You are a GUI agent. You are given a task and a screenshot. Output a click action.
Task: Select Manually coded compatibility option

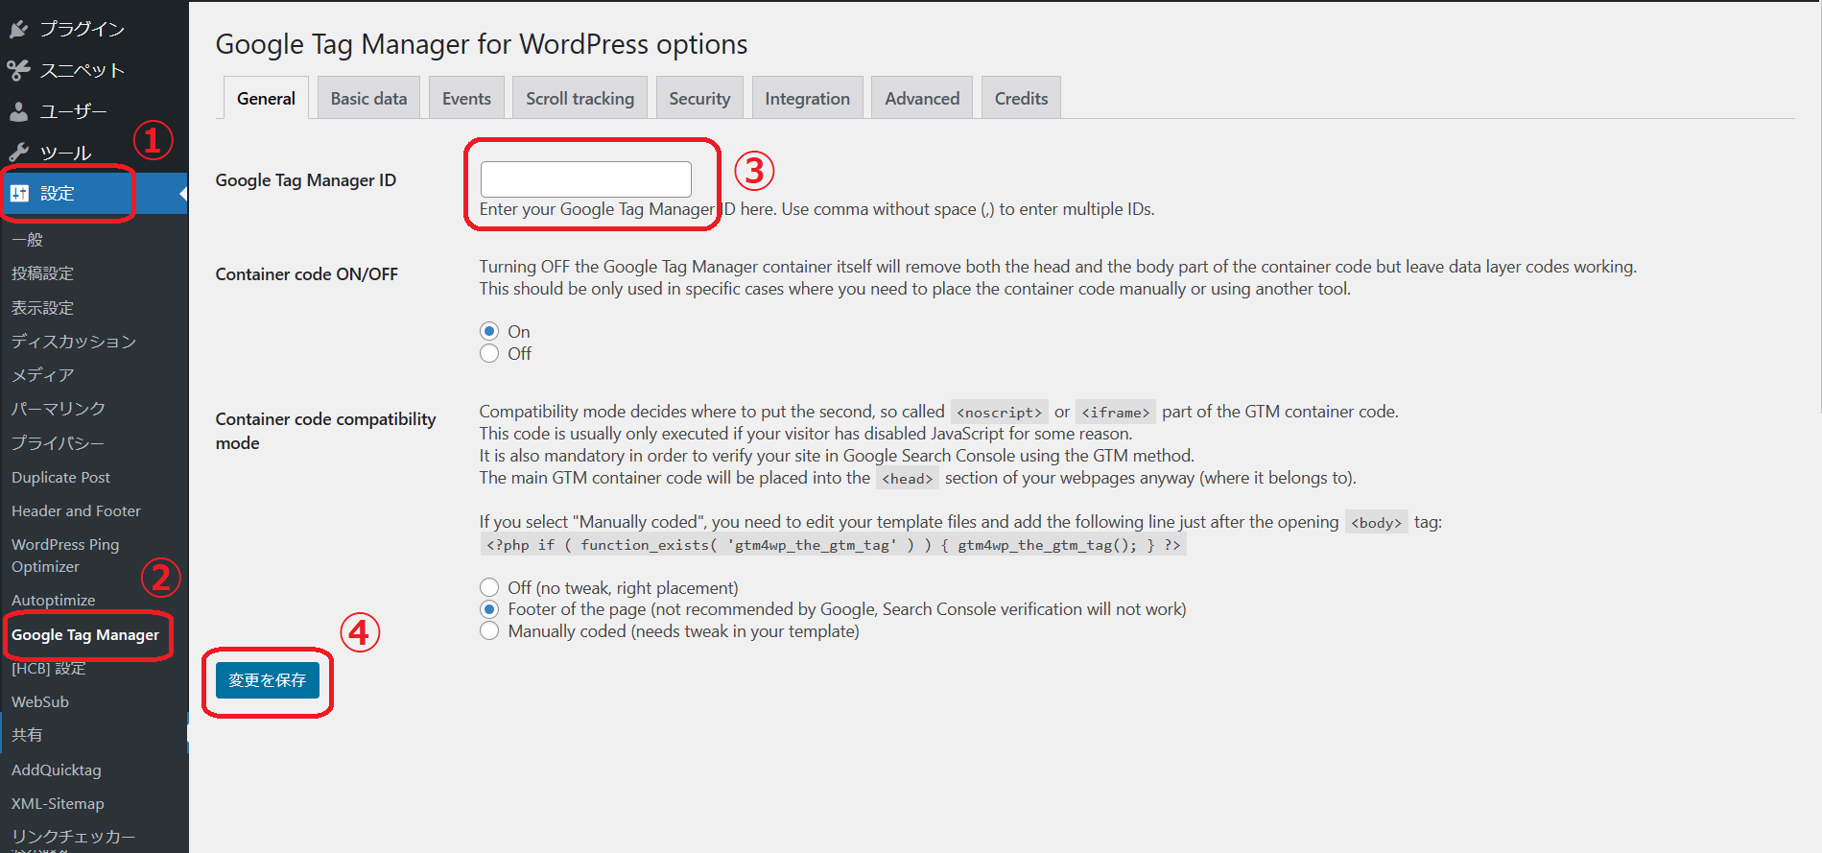[489, 631]
